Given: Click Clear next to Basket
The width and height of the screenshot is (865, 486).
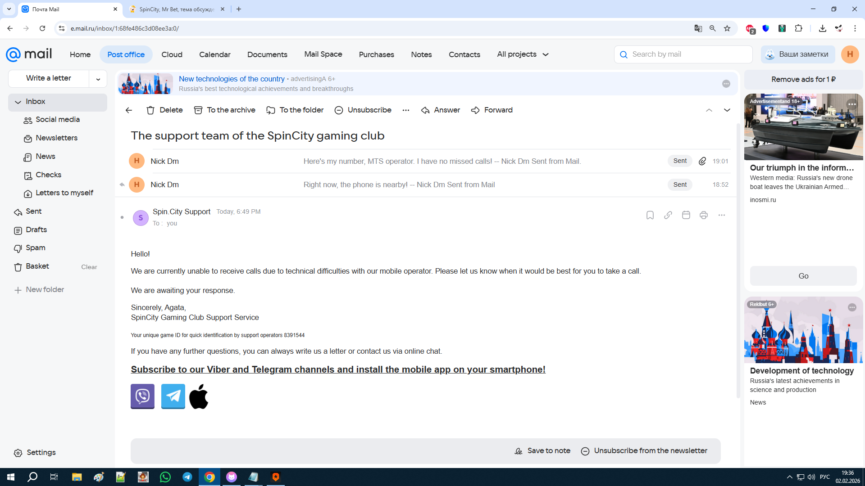Looking at the screenshot, I should click(89, 267).
